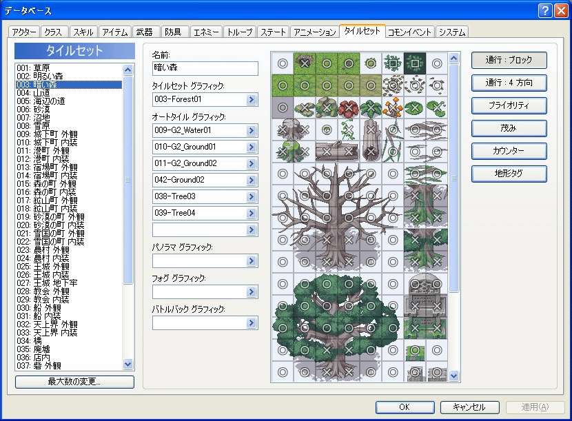
Task: Select tileset 036: 店内
Action: coord(69,357)
